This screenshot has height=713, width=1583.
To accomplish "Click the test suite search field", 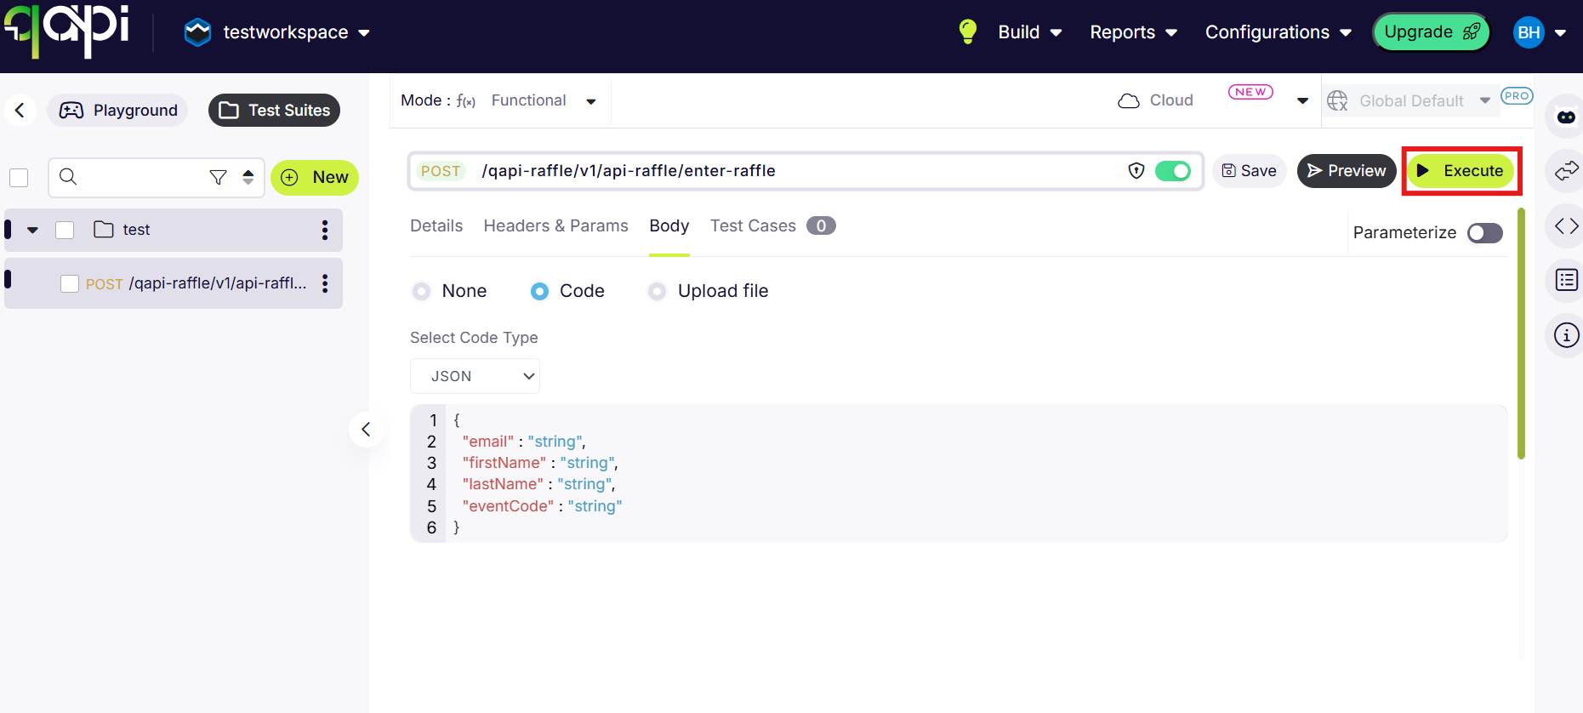I will [136, 177].
